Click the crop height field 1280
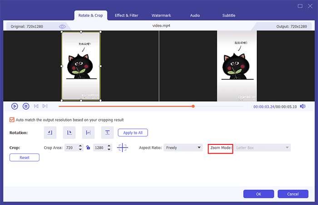 (100, 148)
